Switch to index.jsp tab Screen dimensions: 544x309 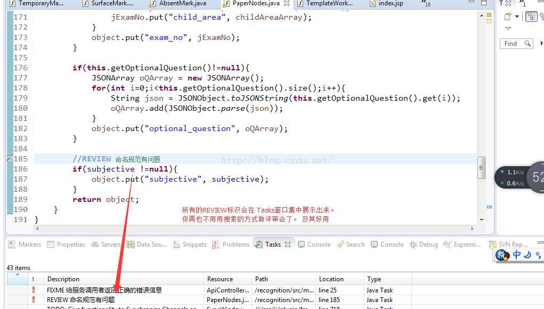tap(386, 4)
